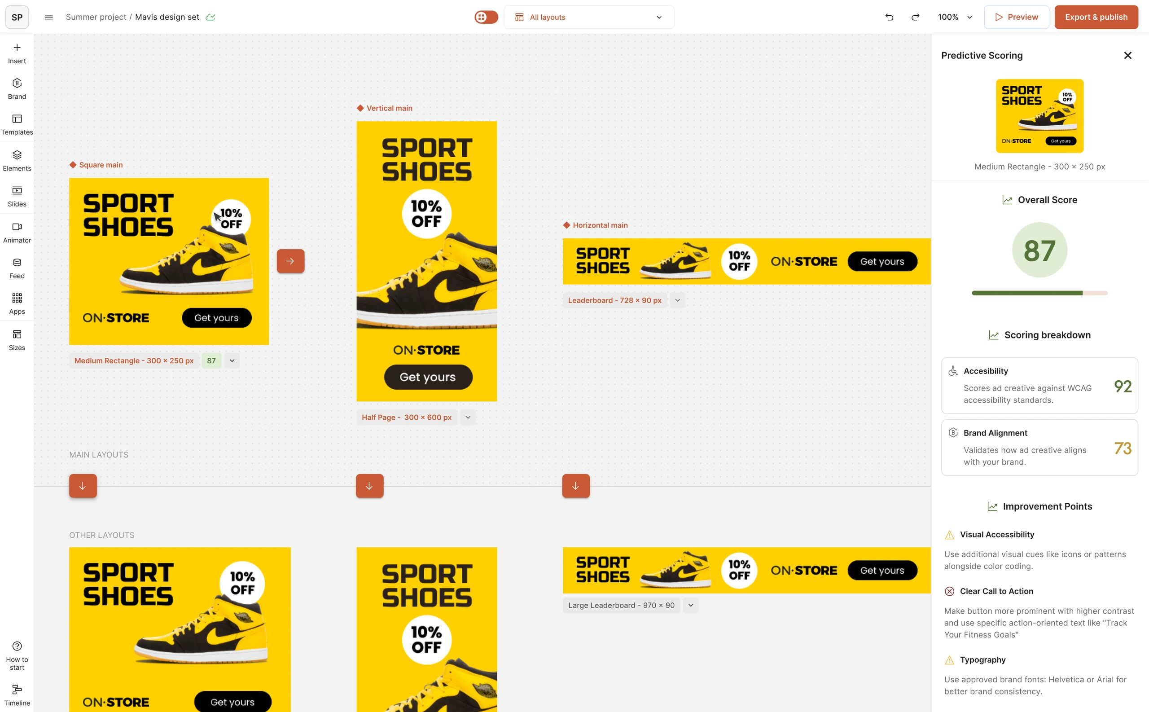
Task: Click the Preview button
Action: click(x=1016, y=17)
